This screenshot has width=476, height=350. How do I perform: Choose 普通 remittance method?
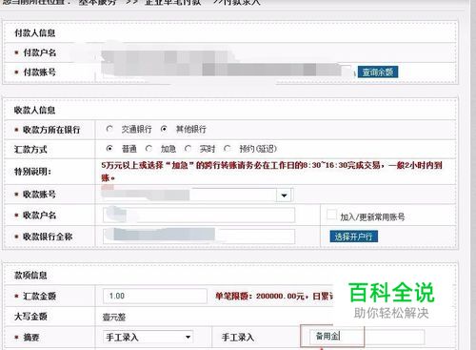coord(109,149)
